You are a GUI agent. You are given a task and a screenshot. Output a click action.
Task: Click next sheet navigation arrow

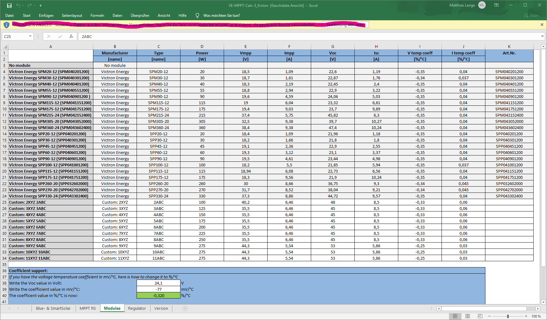click(18, 308)
